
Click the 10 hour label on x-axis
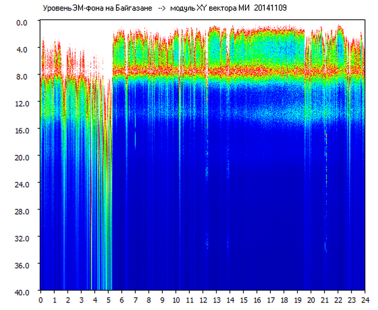point(176,300)
